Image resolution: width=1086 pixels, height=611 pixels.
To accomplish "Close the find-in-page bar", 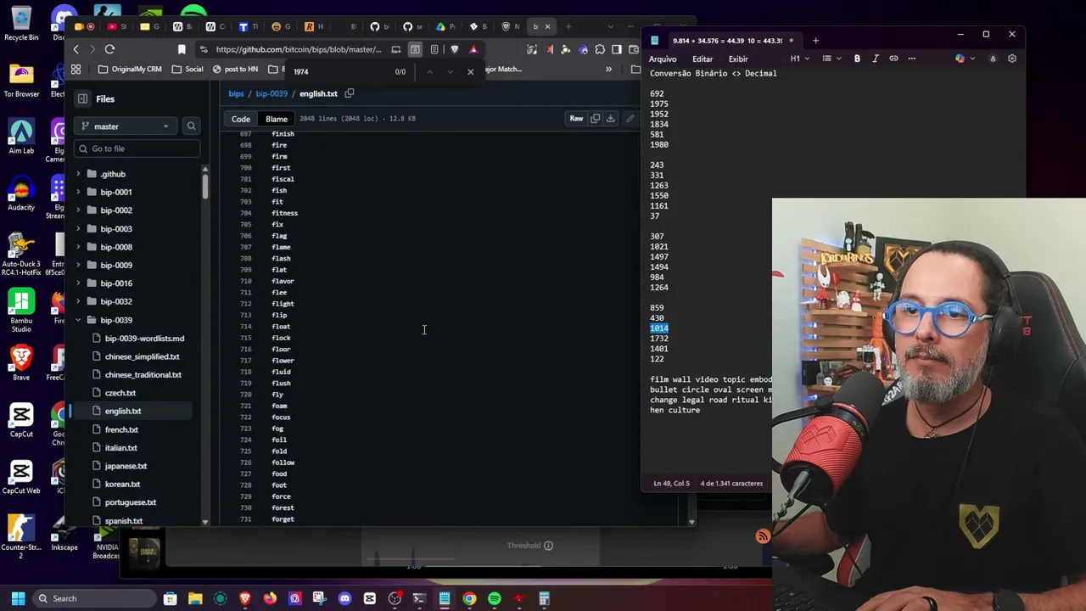I will tap(471, 72).
